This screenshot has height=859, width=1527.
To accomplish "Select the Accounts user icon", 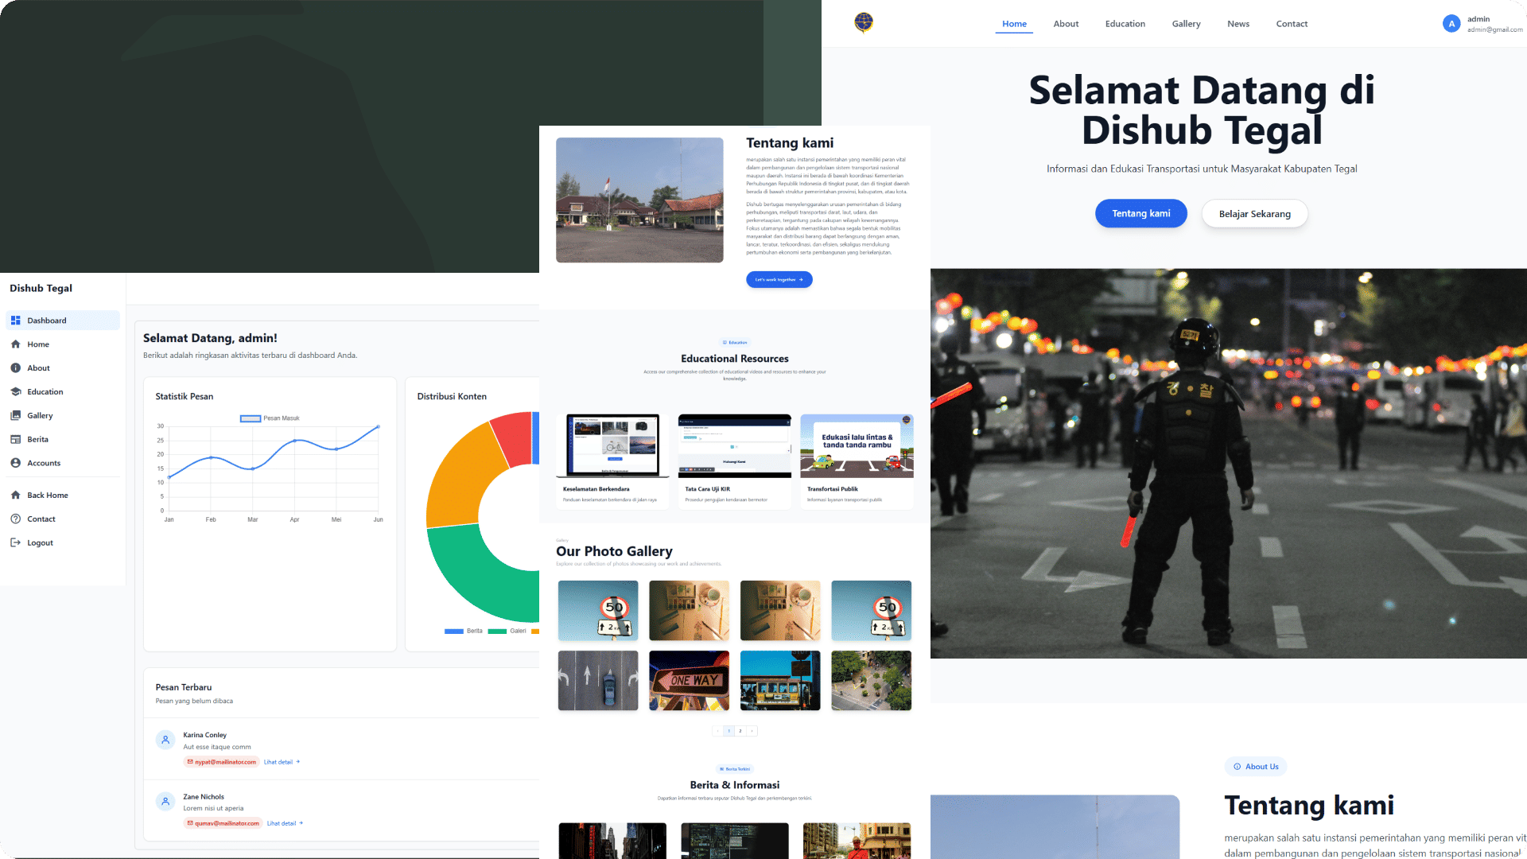I will click(16, 464).
